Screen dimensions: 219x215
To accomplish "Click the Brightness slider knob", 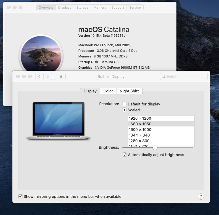I will pyautogui.click(x=155, y=147).
